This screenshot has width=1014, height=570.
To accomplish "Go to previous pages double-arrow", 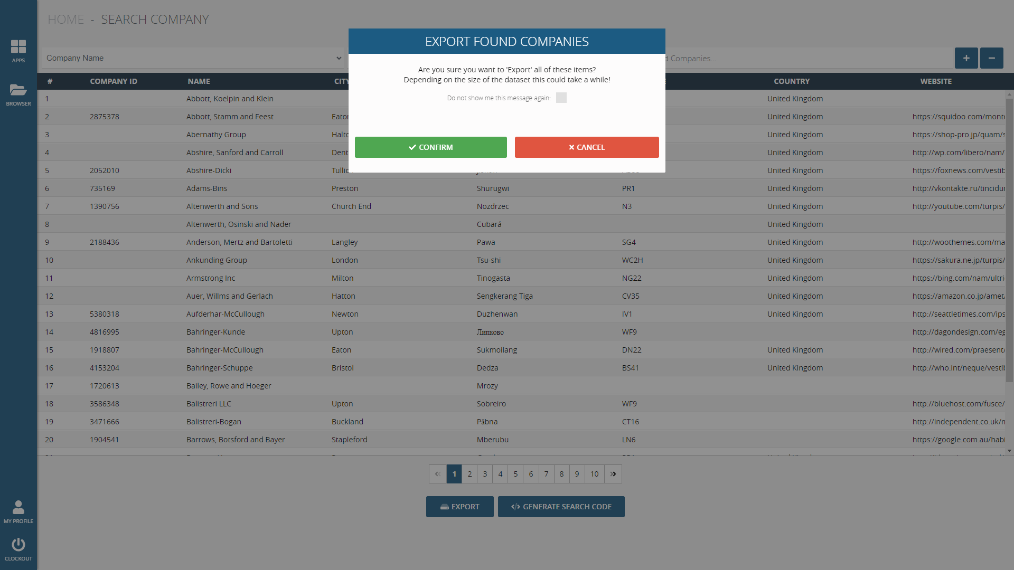I will tap(437, 474).
